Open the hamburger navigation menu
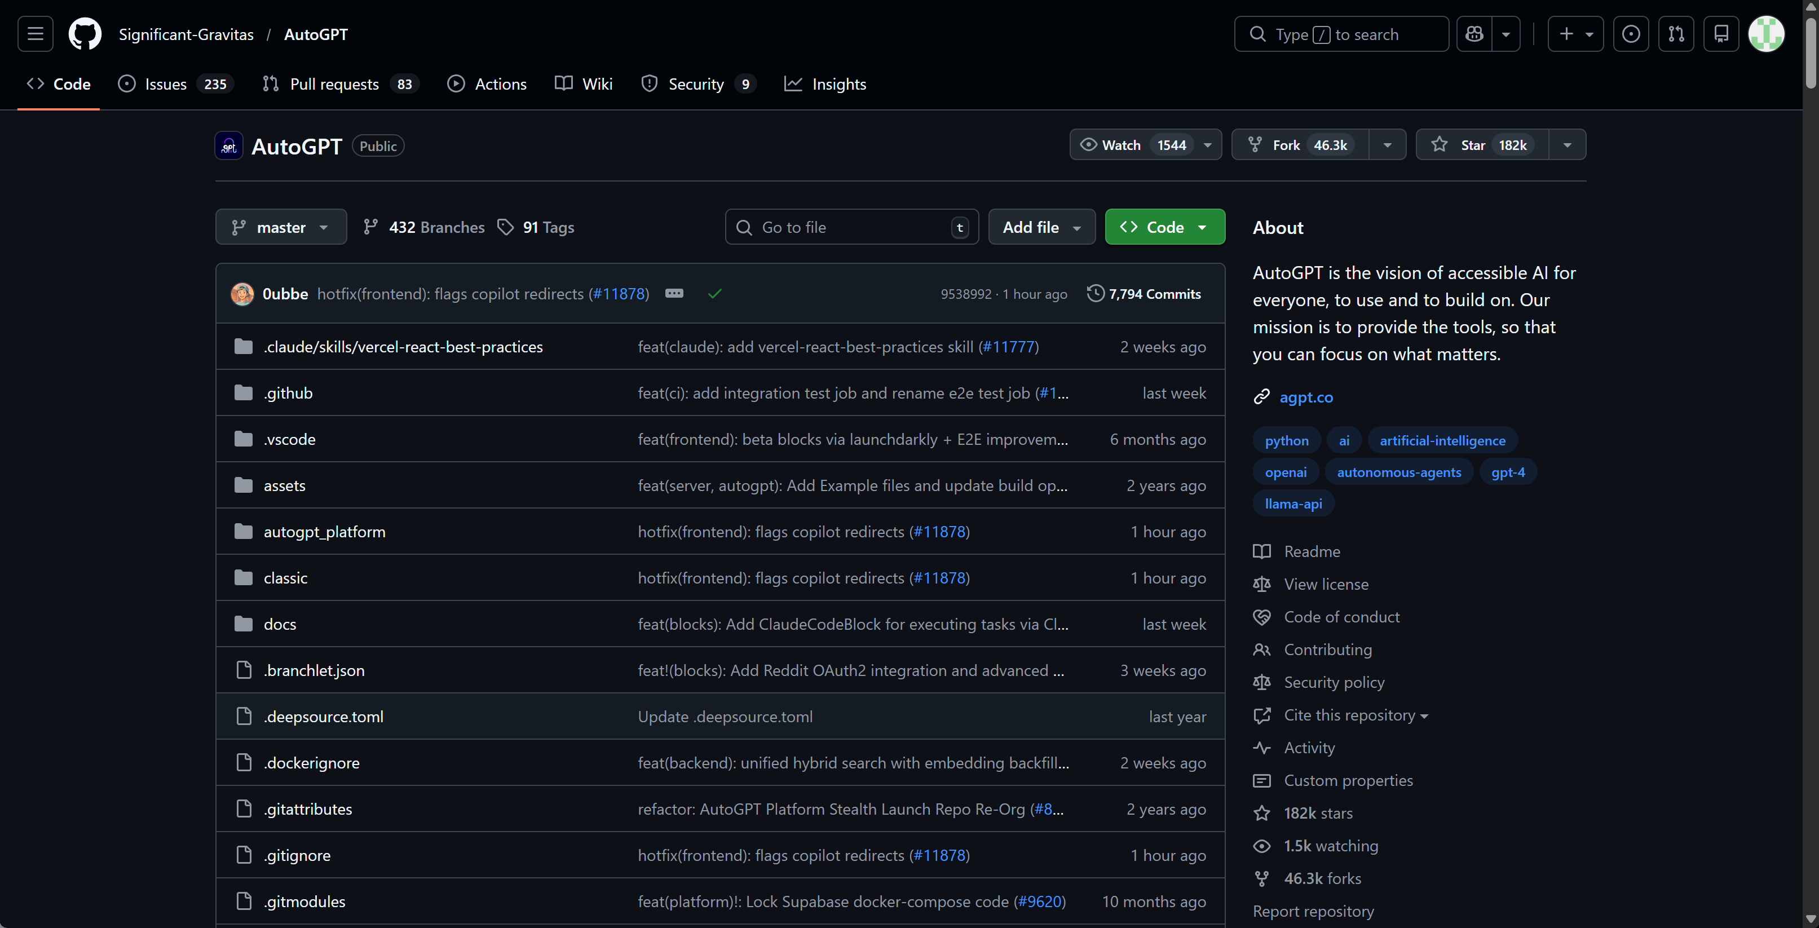 [36, 34]
